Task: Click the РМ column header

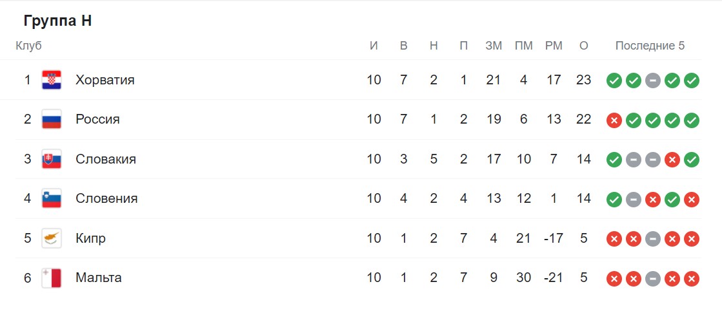Action: [x=554, y=46]
